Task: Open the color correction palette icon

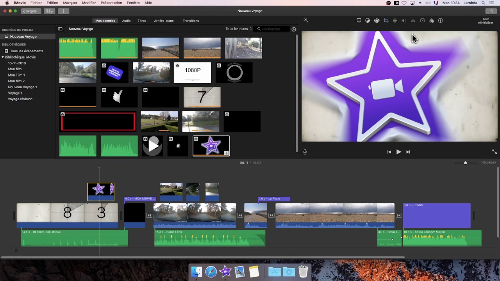Action: (377, 21)
